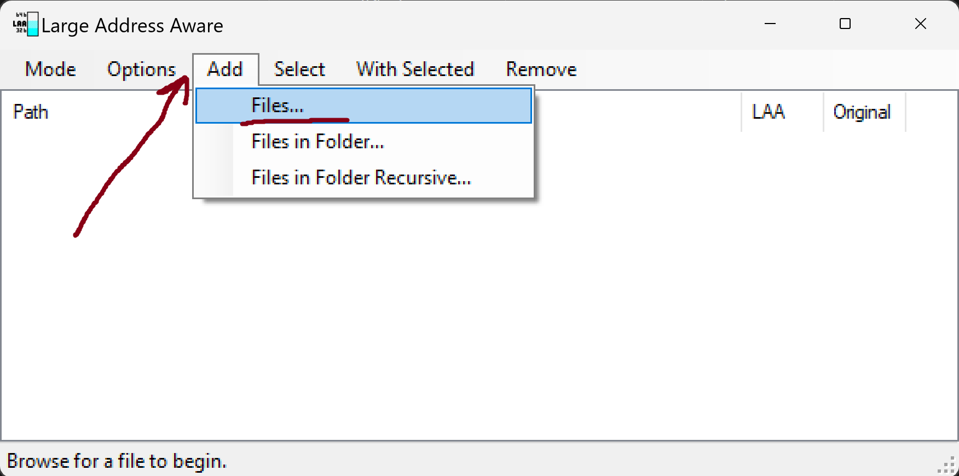Click the Large Address Aware title bar text

tap(132, 26)
